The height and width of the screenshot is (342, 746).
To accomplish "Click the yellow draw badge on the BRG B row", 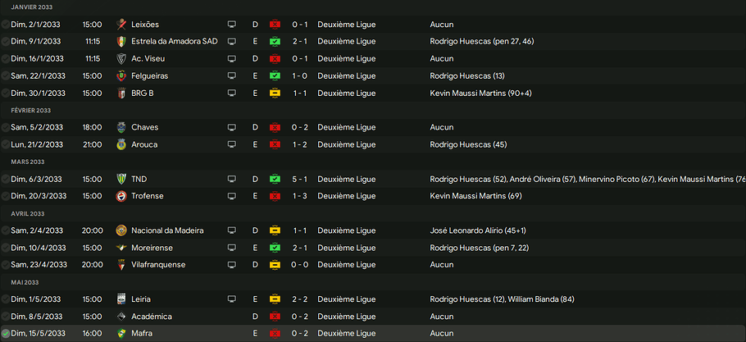I will pyautogui.click(x=275, y=93).
